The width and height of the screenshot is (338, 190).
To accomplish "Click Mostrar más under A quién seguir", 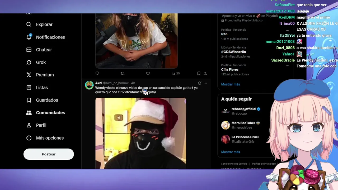I will 231,152.
